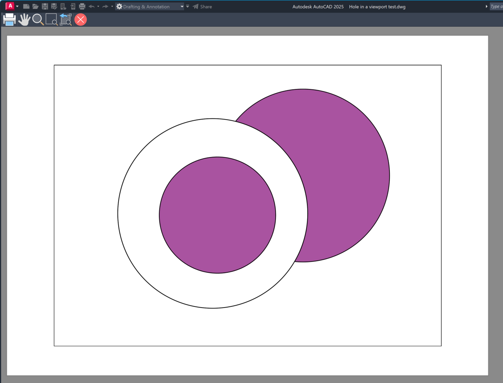Select the Zoom Window tool
The height and width of the screenshot is (383, 503).
pos(52,20)
